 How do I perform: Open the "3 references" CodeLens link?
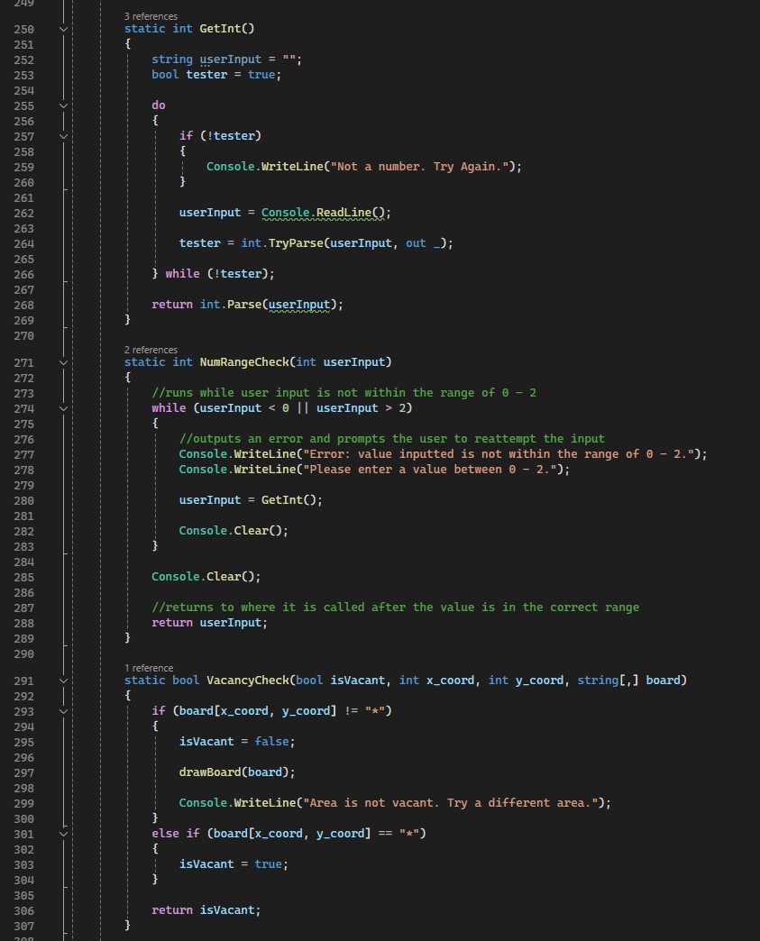[x=151, y=16]
